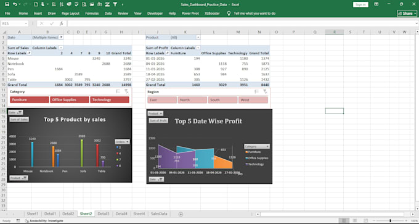Add a new sheet with plus icon
The height and width of the screenshot is (224, 419).
181,214
